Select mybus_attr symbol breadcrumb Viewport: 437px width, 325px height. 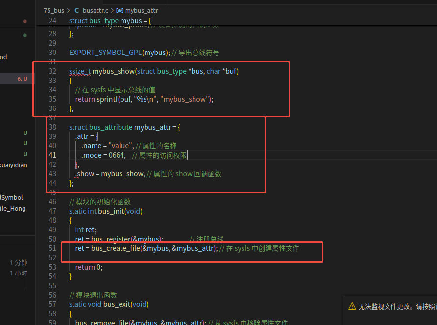tap(142, 11)
